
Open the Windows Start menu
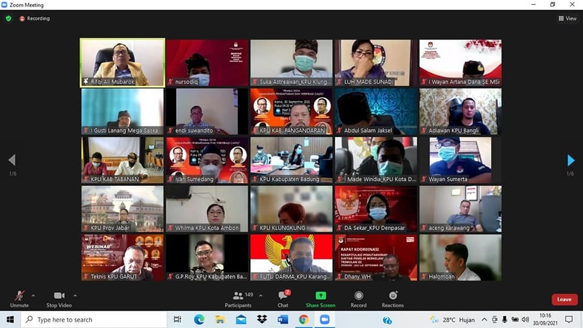[x=10, y=319]
